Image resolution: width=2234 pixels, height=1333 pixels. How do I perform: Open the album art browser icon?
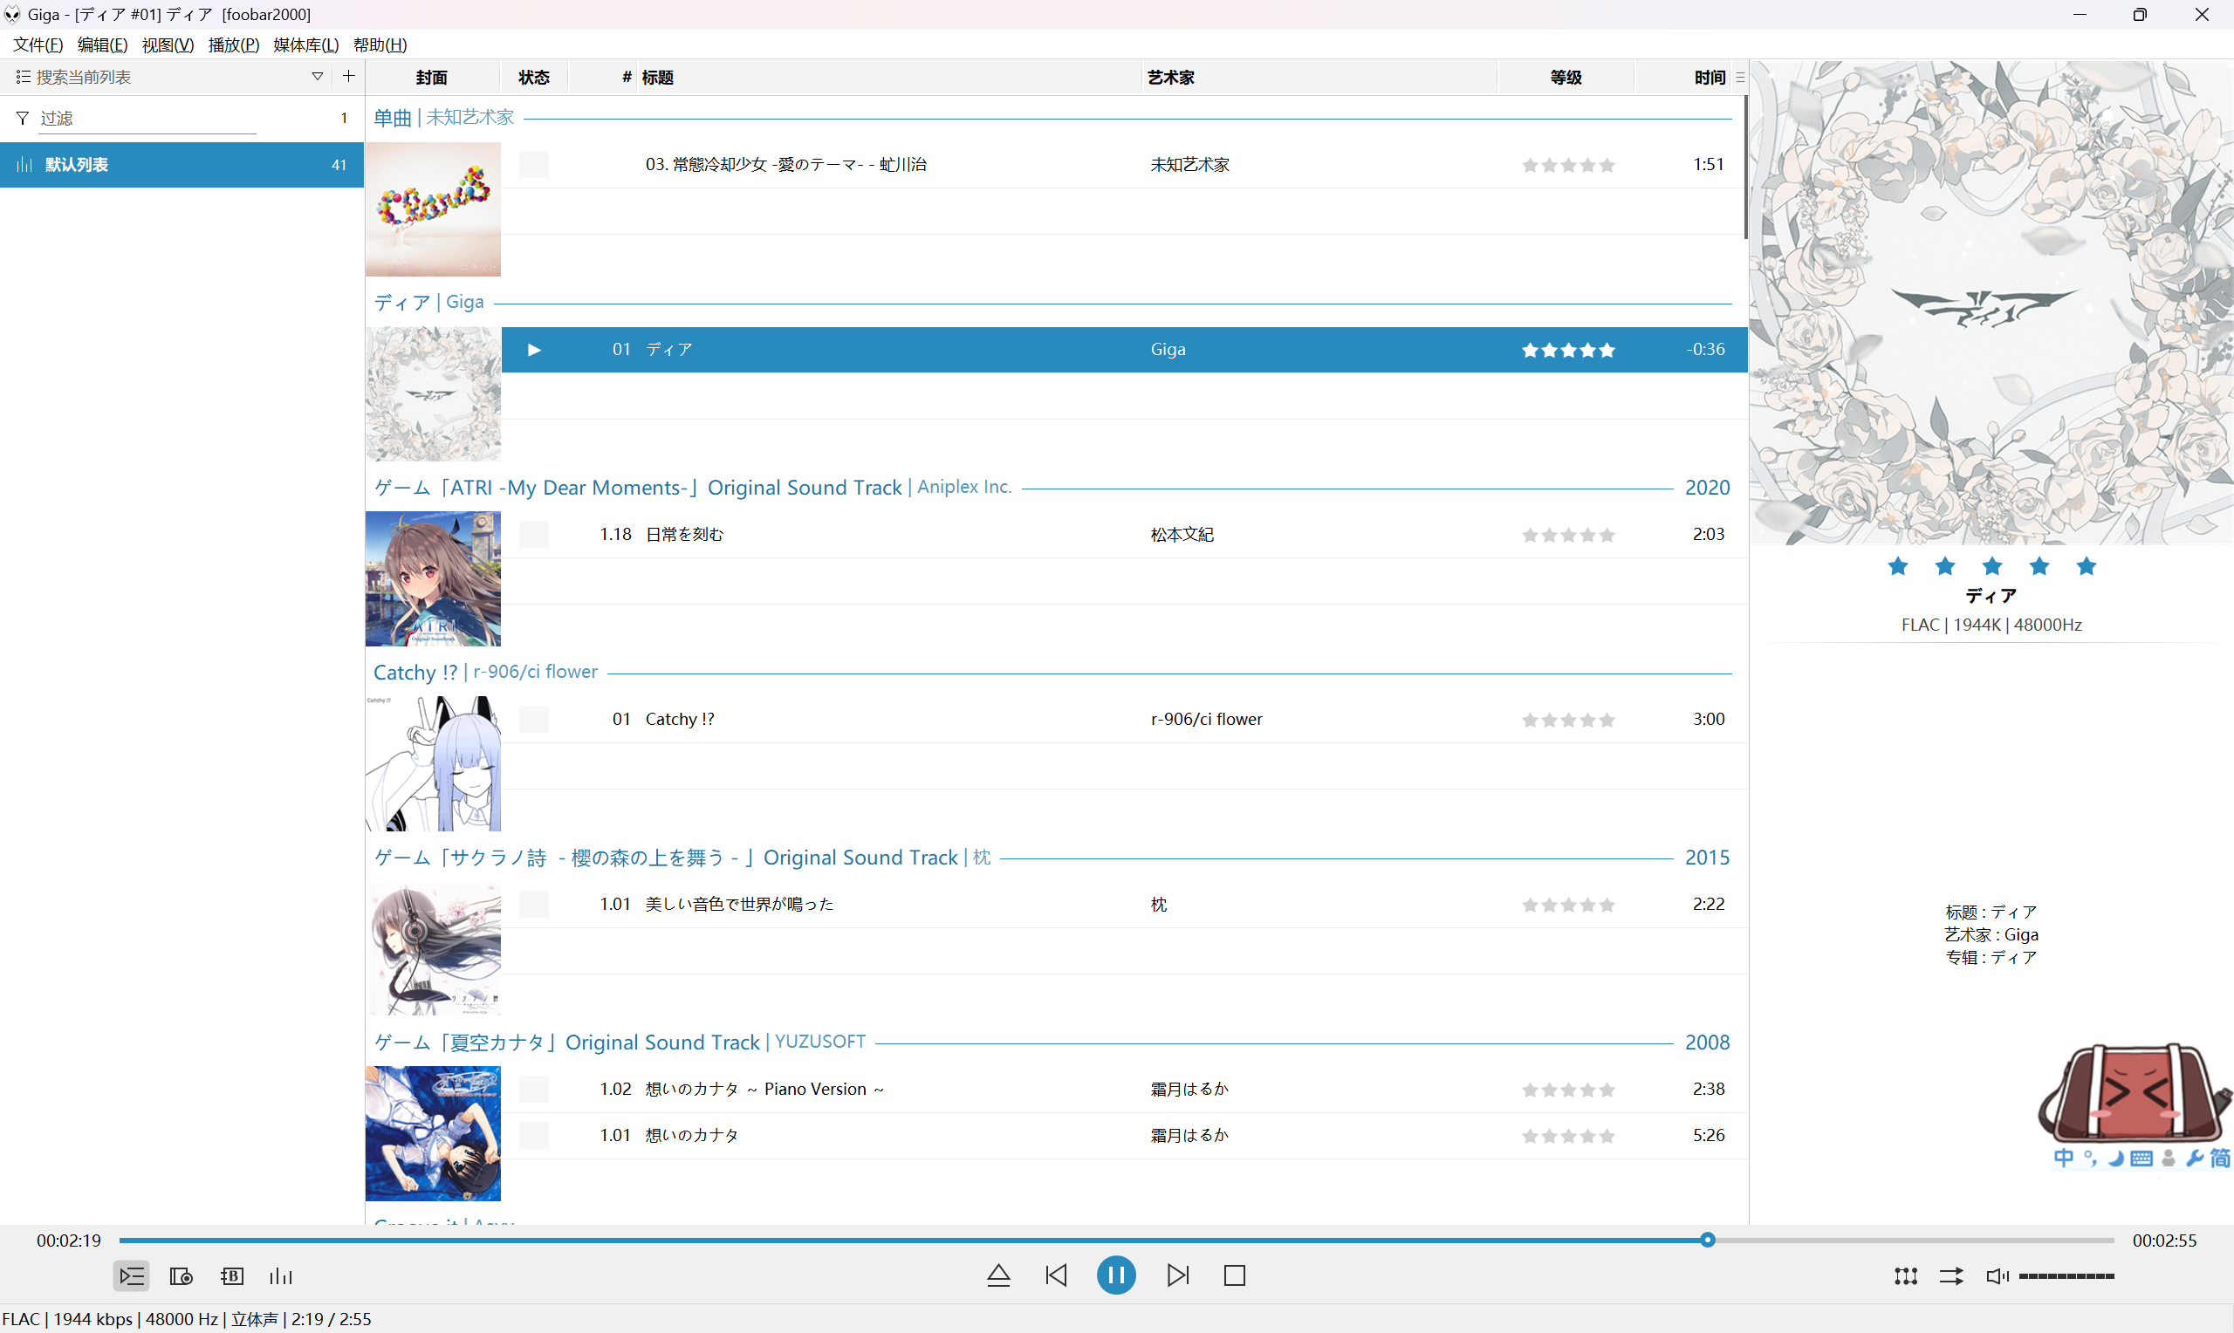pos(182,1275)
